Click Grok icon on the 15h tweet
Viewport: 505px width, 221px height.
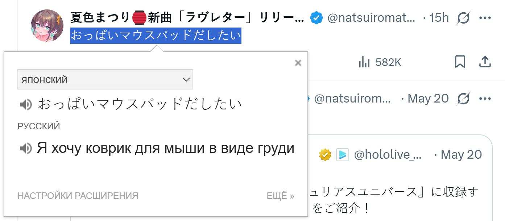coord(463,17)
